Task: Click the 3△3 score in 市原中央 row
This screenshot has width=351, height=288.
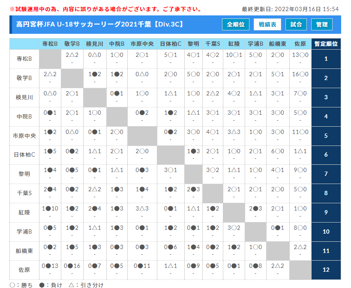Action: pos(234,132)
